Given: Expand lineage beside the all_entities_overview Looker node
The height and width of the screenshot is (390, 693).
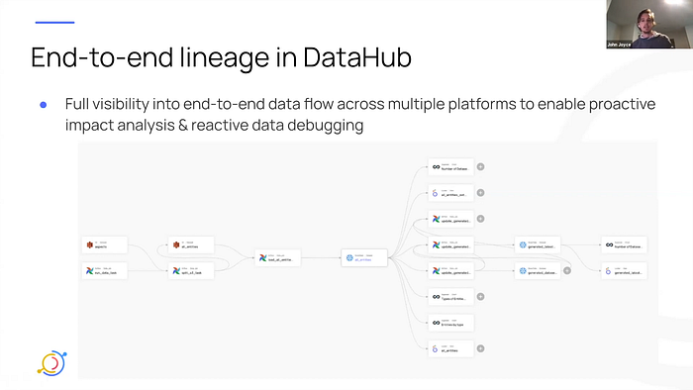Looking at the screenshot, I should (x=480, y=193).
